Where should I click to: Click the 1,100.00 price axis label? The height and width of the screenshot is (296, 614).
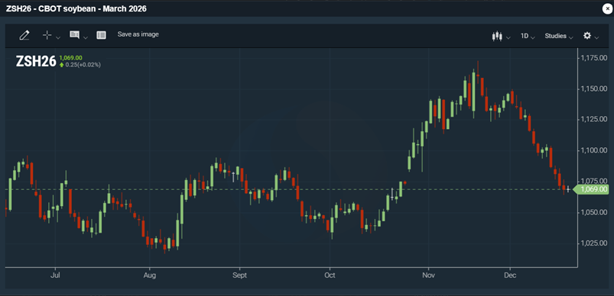(593, 150)
